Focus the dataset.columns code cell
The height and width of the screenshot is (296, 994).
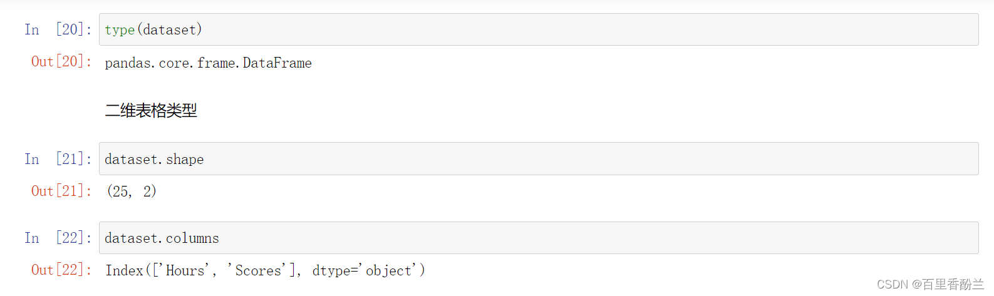(x=539, y=238)
